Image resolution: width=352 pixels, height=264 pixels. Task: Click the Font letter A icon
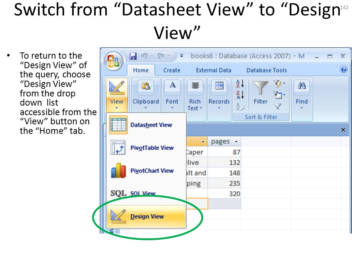click(x=172, y=85)
